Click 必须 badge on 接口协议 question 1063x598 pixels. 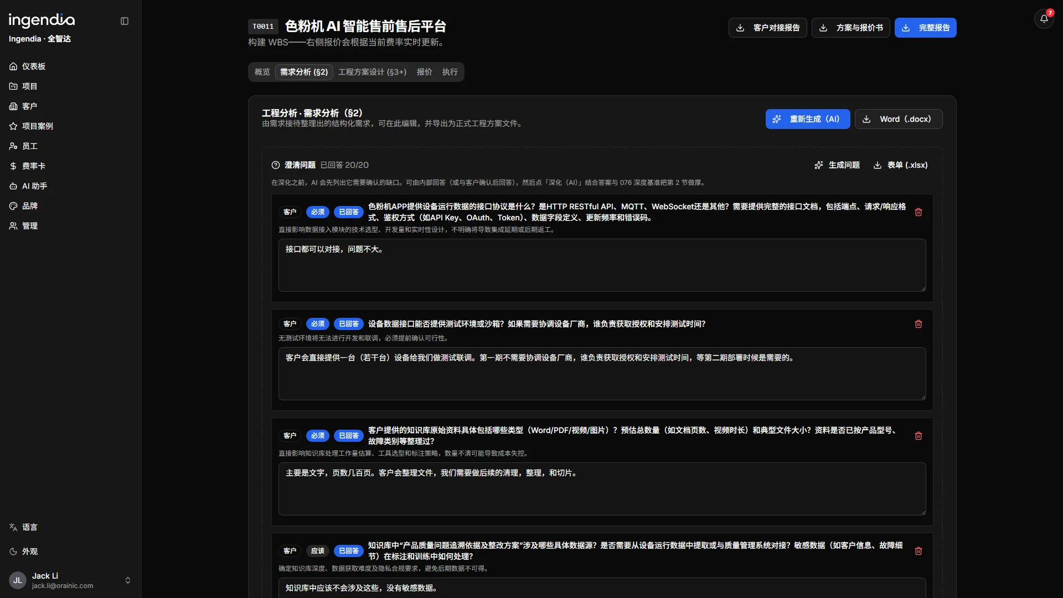tap(318, 212)
